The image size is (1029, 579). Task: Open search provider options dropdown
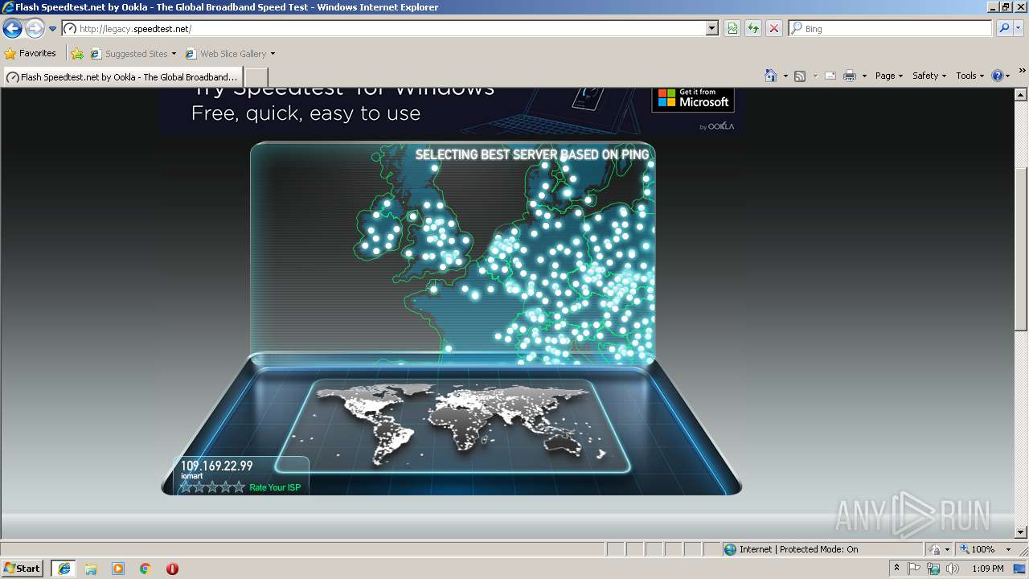pyautogui.click(x=1019, y=28)
